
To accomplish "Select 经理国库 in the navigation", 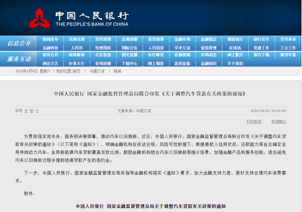I will 103,48.
